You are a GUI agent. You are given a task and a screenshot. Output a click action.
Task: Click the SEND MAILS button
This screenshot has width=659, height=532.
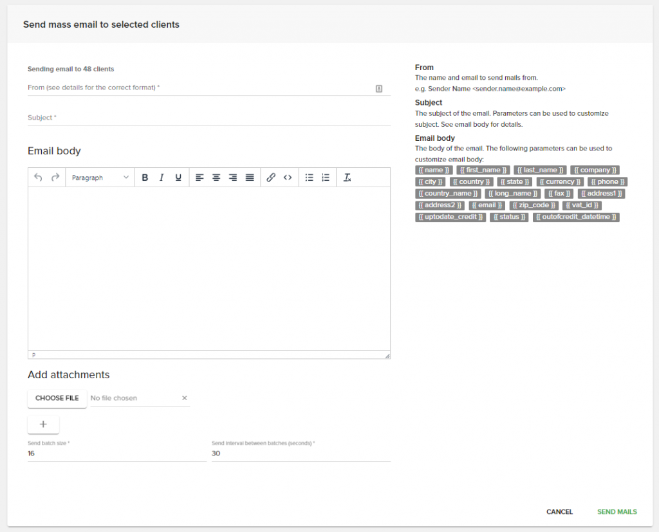click(617, 511)
